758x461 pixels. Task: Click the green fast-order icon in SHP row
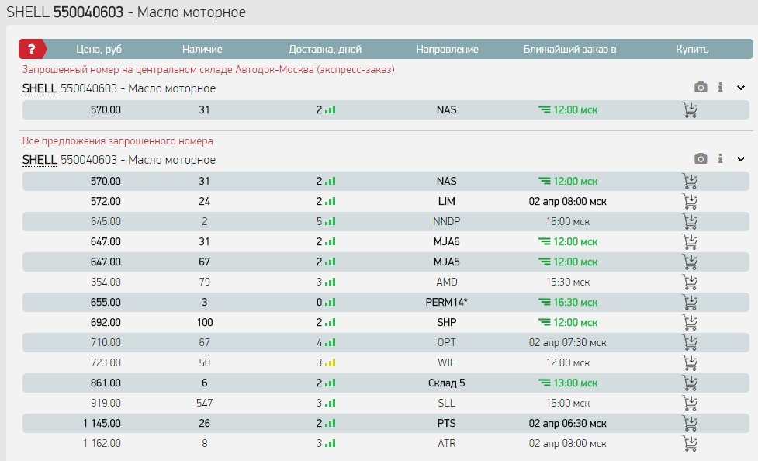(545, 322)
